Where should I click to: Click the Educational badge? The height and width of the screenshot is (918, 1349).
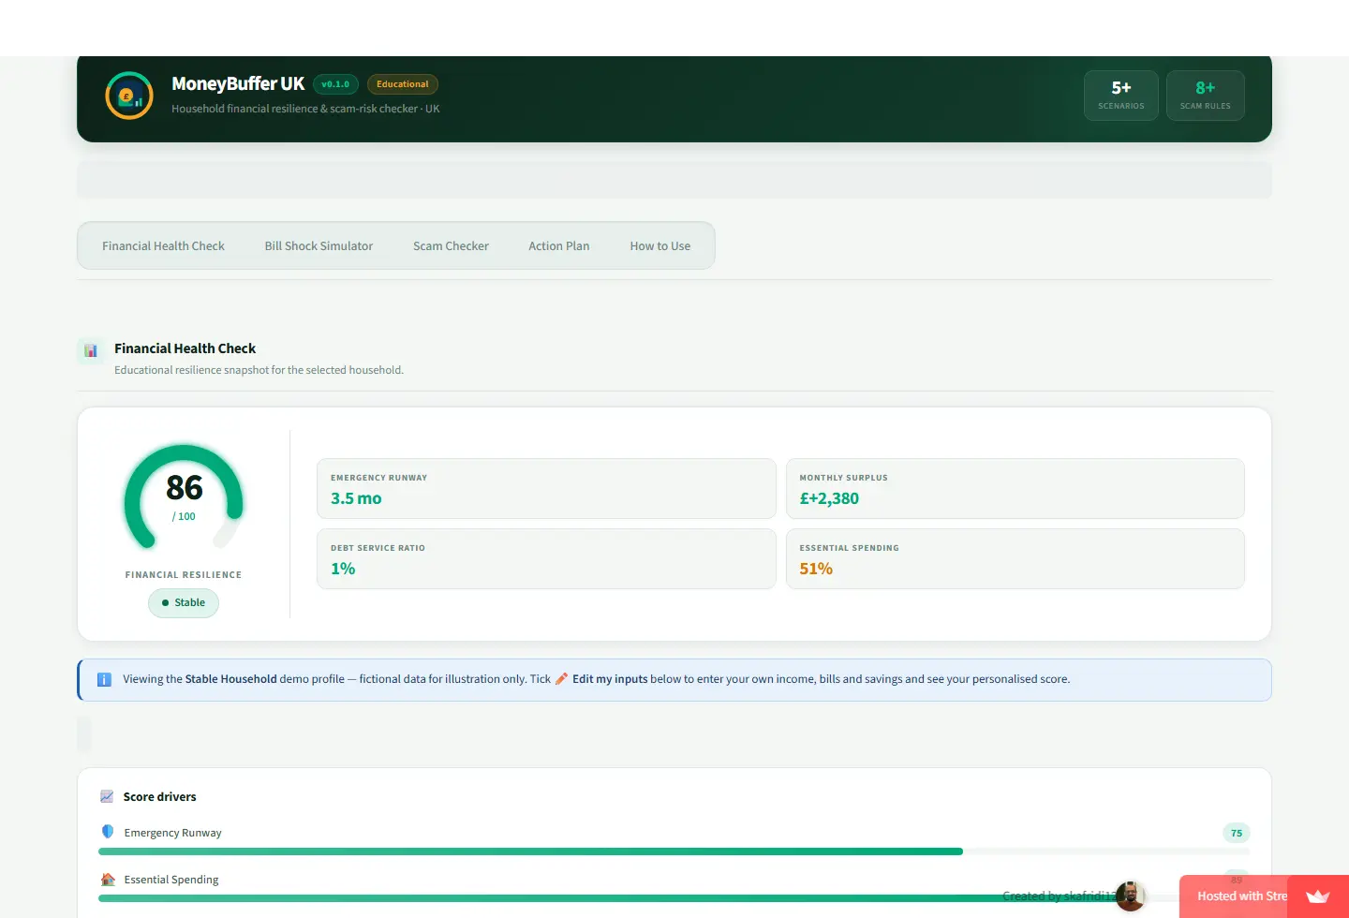pos(403,84)
